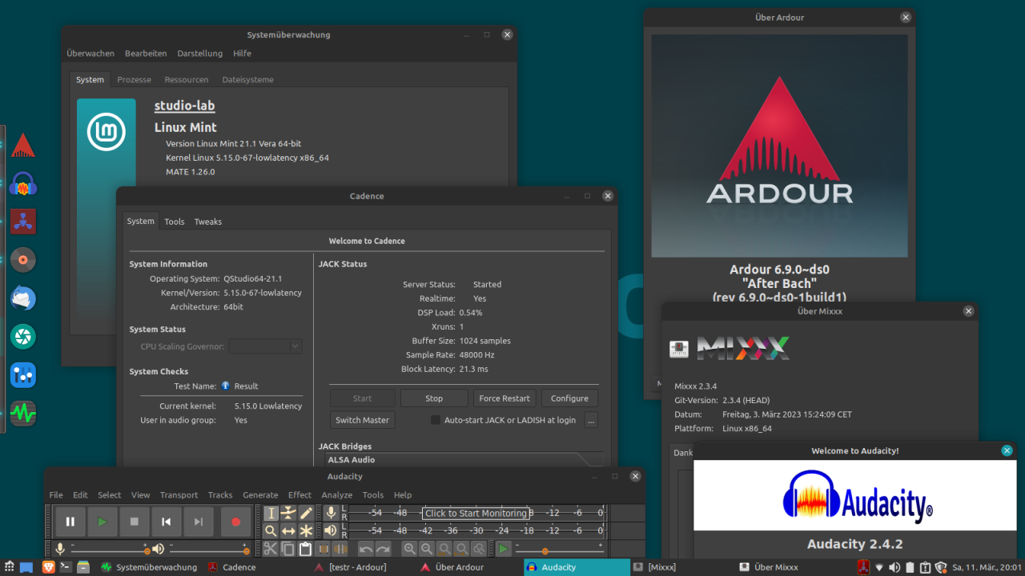Open recording meter microphone dropdown
Viewport: 1025px width, 576px height.
(x=331, y=513)
